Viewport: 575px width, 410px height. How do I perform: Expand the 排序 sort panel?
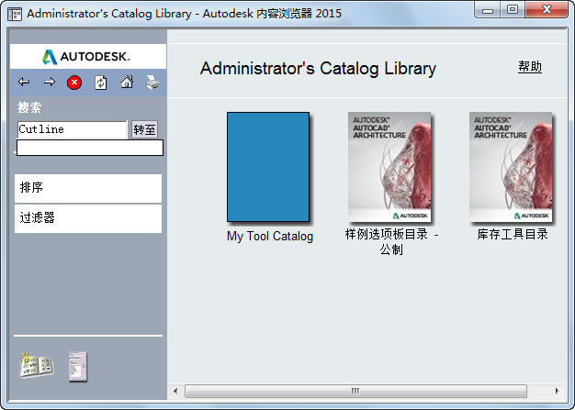pos(88,188)
